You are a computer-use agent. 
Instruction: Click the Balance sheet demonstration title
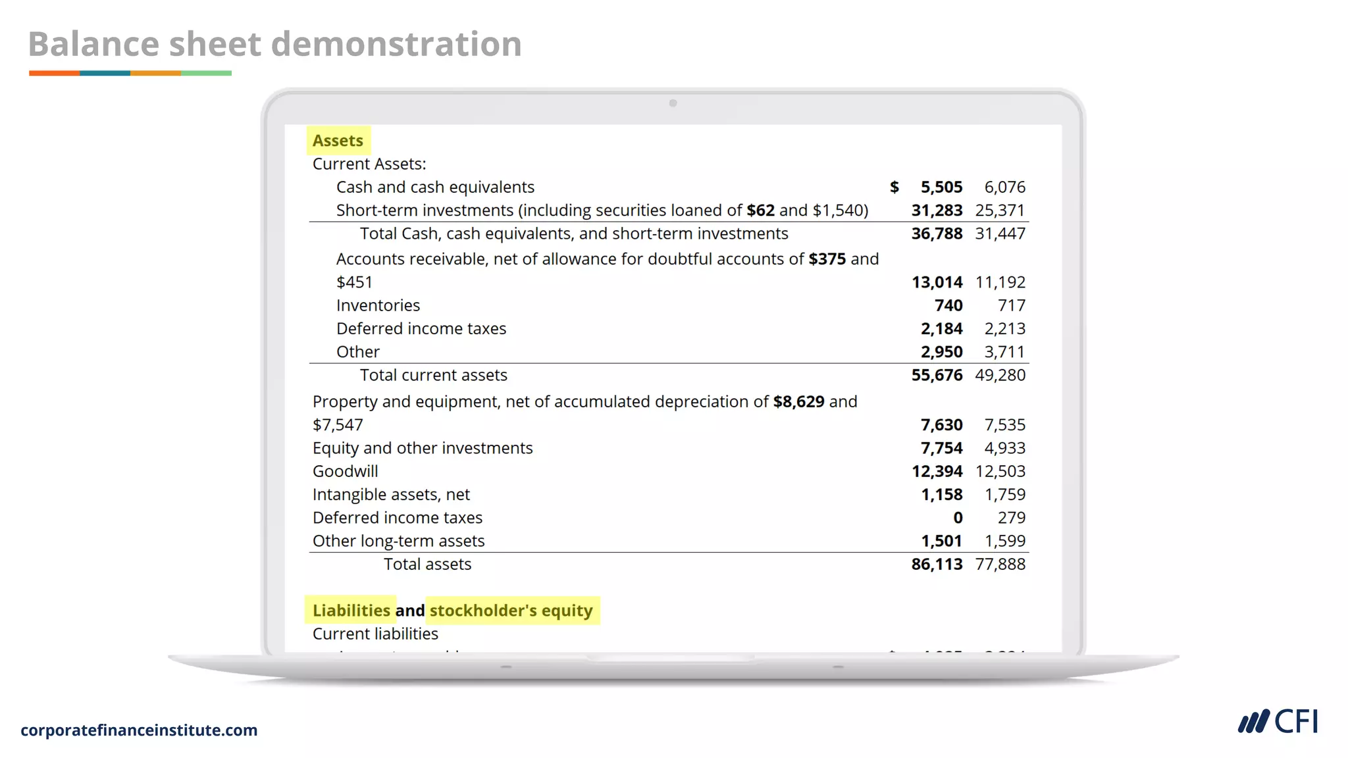tap(274, 44)
